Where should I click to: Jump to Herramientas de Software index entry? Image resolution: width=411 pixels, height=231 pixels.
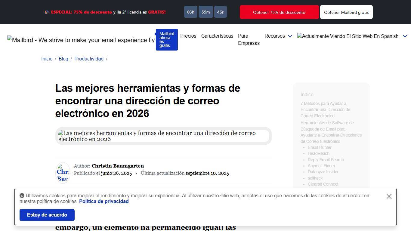point(331,132)
